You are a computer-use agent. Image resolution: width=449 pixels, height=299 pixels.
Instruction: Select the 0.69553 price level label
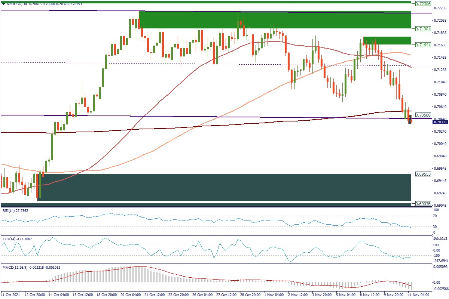[x=423, y=174]
